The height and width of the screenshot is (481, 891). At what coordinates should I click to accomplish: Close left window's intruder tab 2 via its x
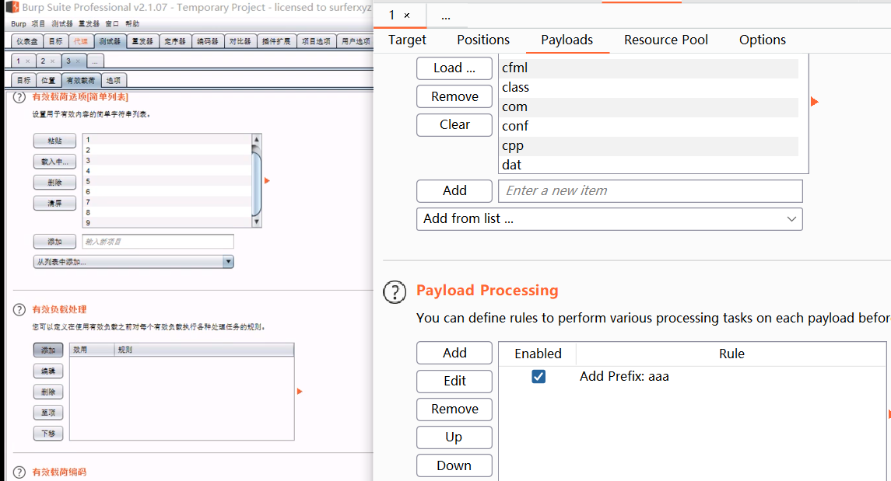pos(52,61)
